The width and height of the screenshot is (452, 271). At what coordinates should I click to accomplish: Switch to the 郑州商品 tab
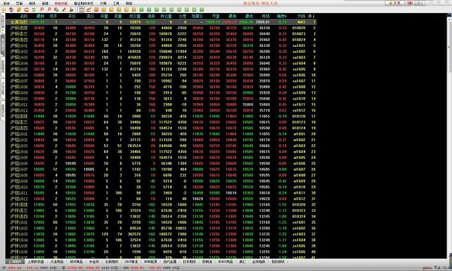[x=76, y=262]
